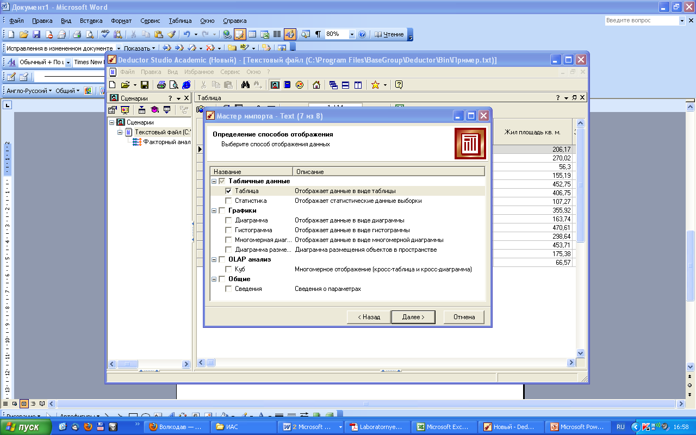This screenshot has width=696, height=435.
Task: Enable the Гистограмма checkbox
Action: tap(228, 230)
